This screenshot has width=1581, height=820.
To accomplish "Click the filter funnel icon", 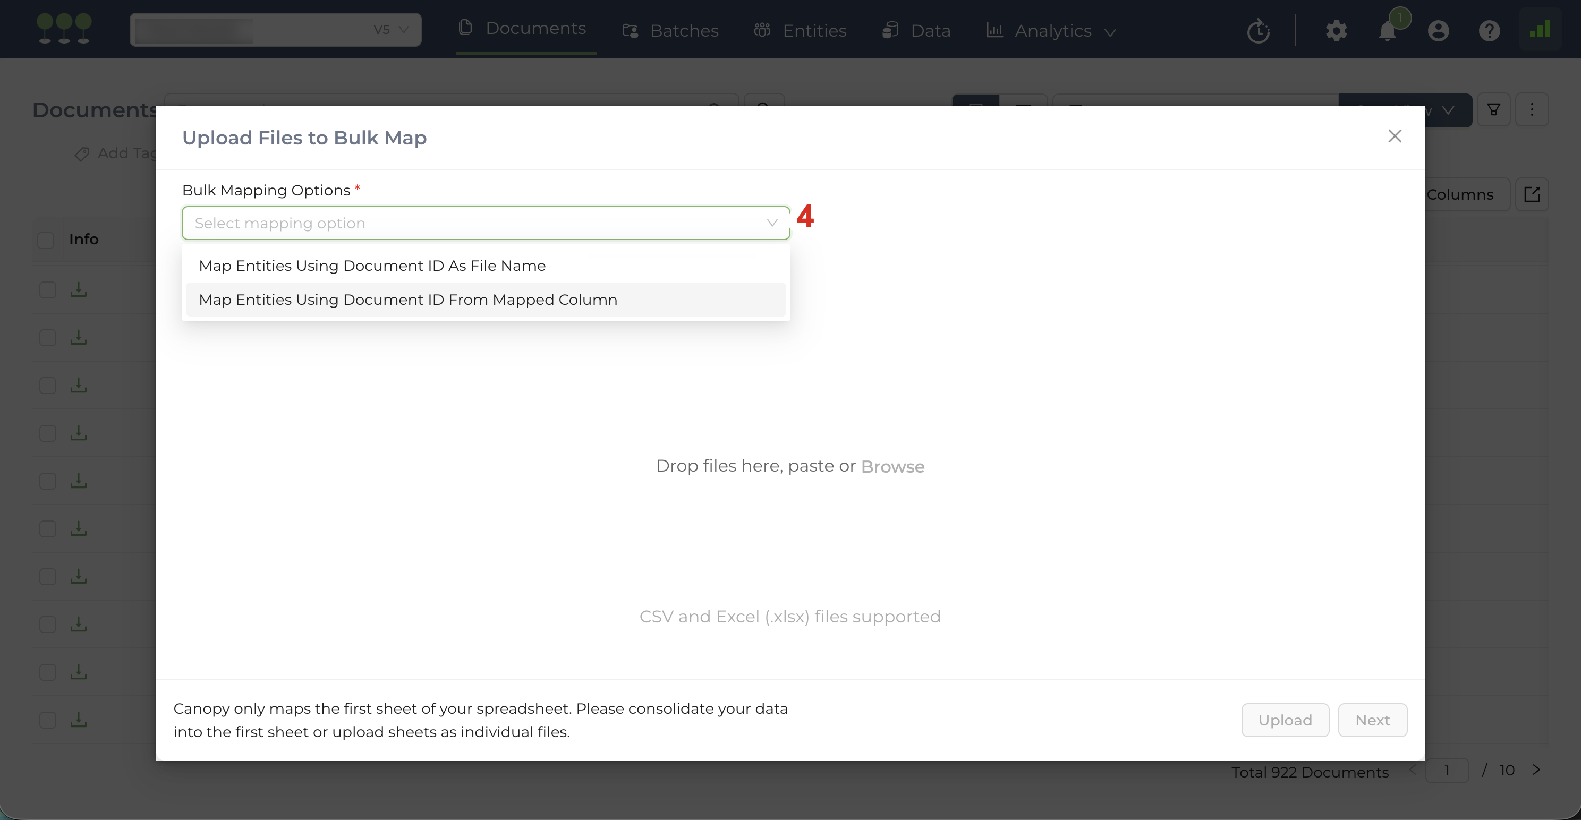I will [1493, 110].
